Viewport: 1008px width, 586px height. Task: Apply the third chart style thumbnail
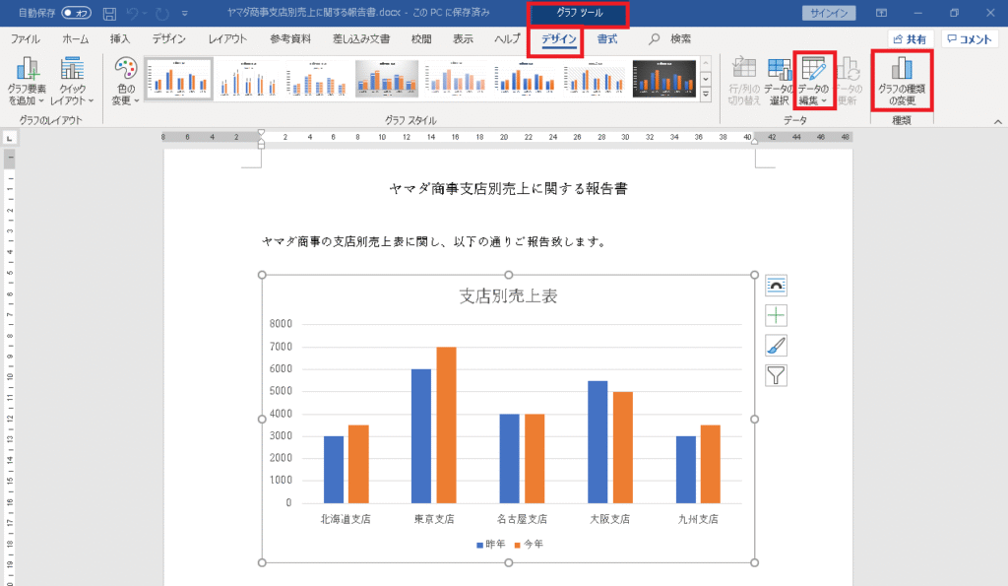[x=318, y=79]
